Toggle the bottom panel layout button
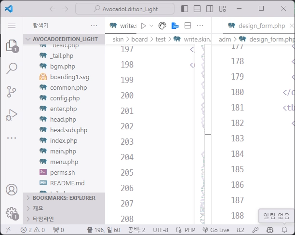The height and width of the screenshot is (235, 295). pyautogui.click(x=196, y=9)
